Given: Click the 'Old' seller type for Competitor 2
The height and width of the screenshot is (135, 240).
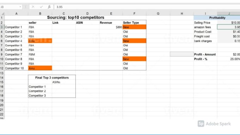Looking at the screenshot, I should 134,32.
